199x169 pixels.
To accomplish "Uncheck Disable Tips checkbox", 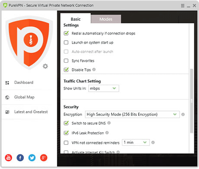I will coord(66,70).
